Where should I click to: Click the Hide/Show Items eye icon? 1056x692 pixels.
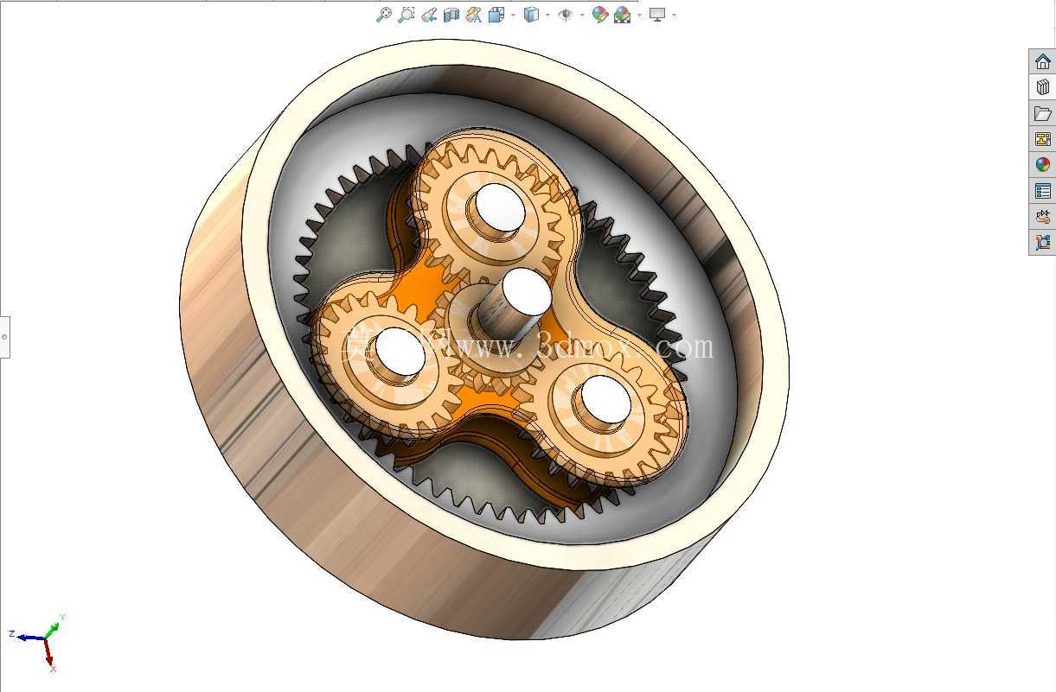point(566,15)
